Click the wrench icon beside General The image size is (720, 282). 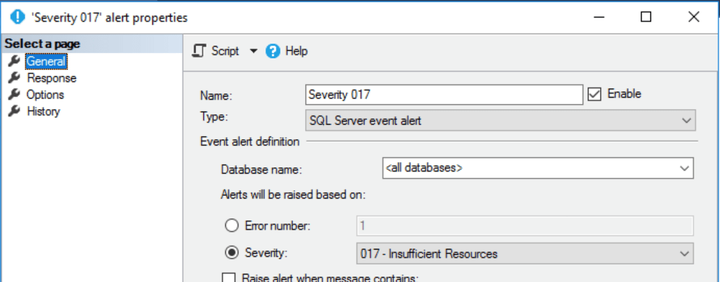pyautogui.click(x=12, y=62)
